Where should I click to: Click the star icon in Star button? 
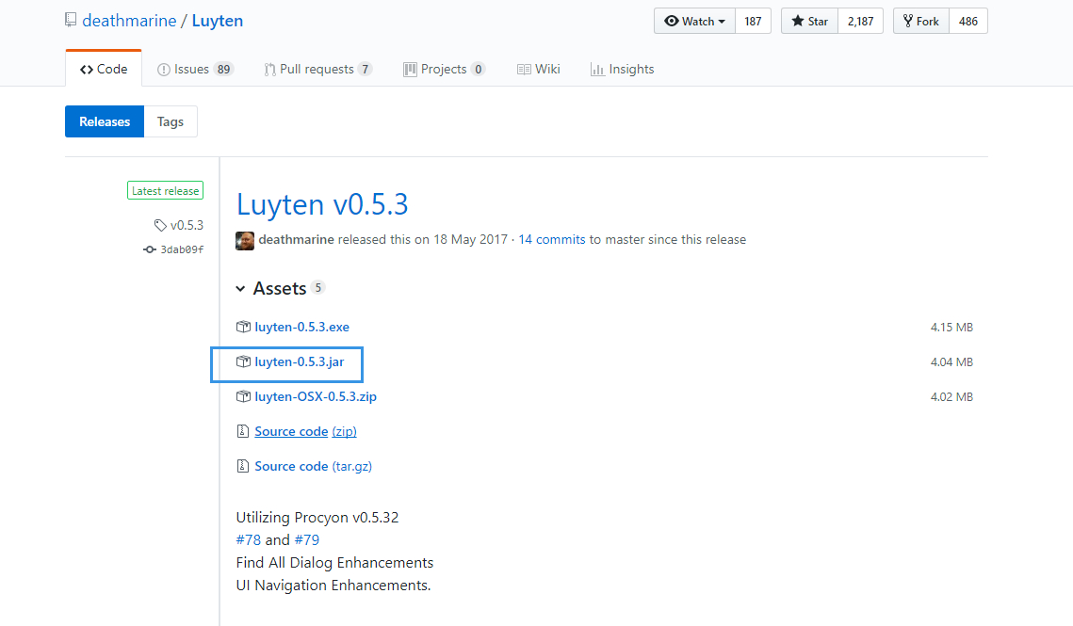[797, 22]
